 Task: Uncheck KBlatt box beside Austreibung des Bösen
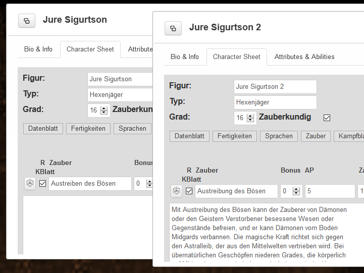pos(189,191)
